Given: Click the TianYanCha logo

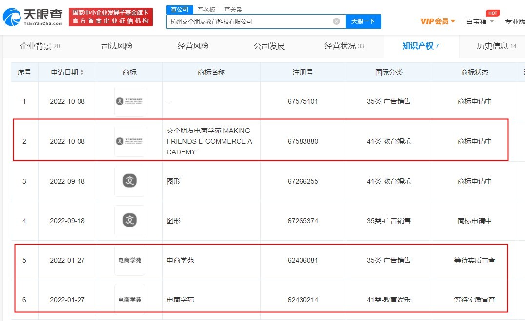Looking at the screenshot, I should (33, 17).
